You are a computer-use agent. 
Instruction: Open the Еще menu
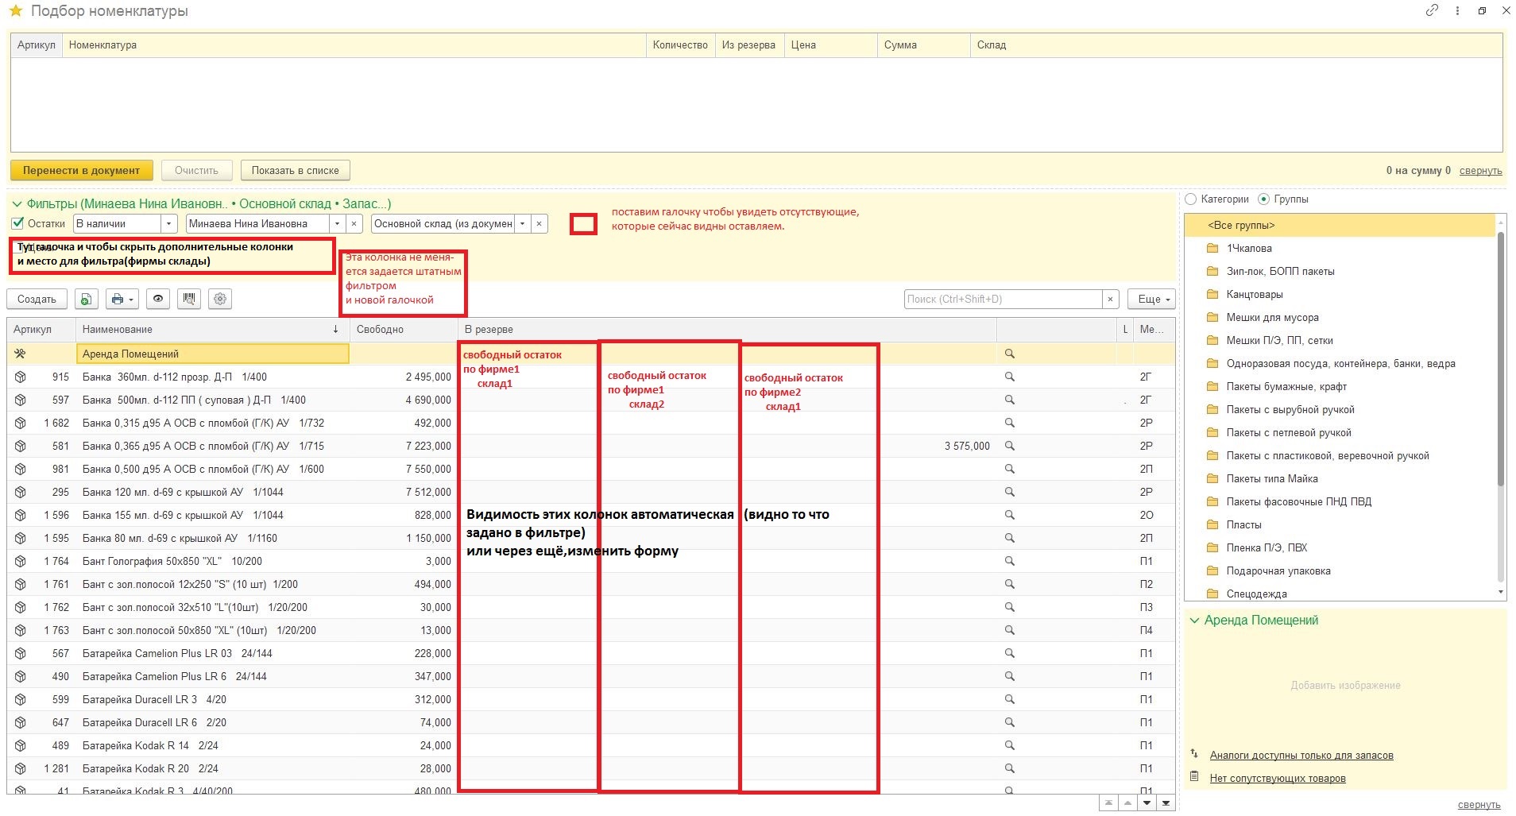click(1151, 299)
